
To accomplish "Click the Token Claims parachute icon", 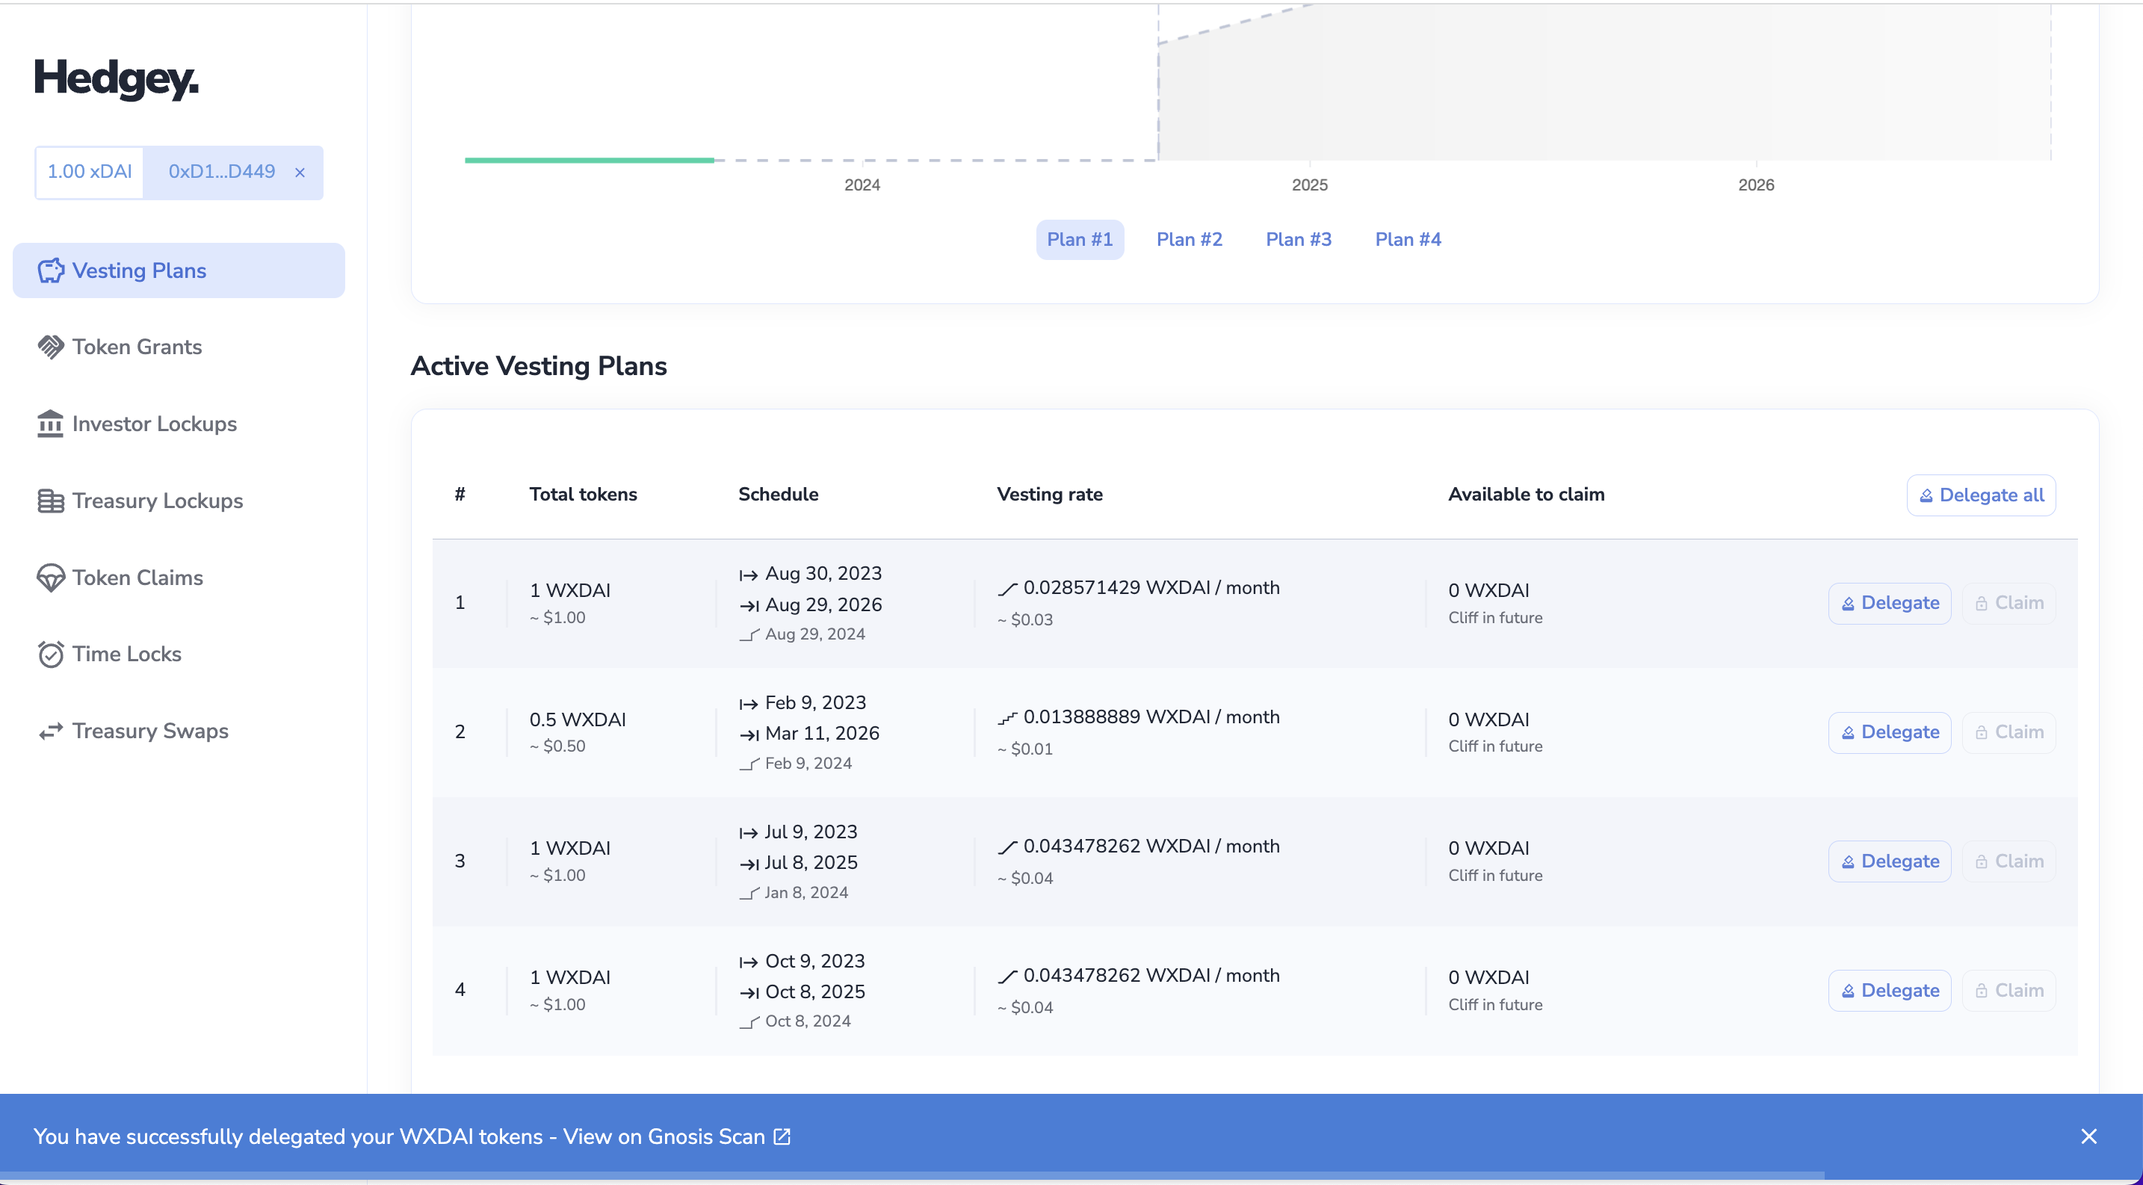I will [x=51, y=578].
